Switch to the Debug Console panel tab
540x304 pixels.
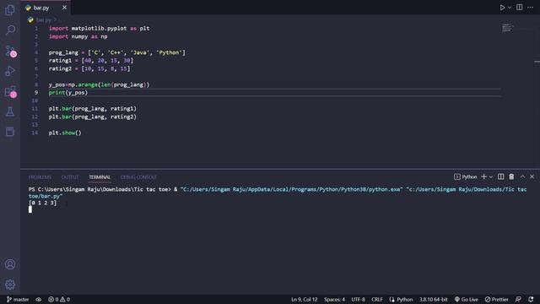[x=138, y=177]
